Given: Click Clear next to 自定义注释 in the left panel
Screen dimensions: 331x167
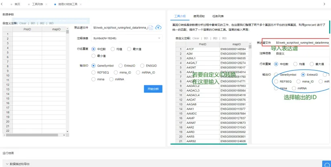Looking at the screenshot, I should tap(23, 23).
